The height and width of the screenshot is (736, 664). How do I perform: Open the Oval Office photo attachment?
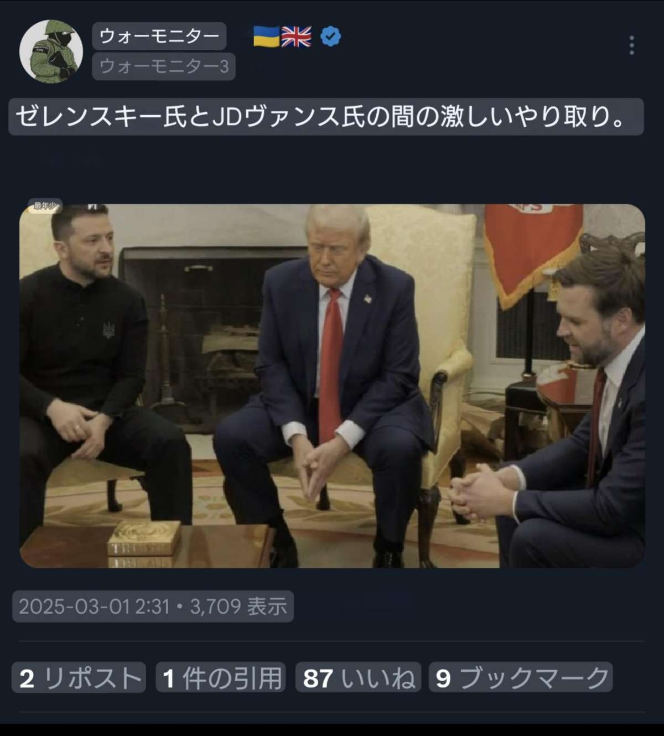click(332, 386)
